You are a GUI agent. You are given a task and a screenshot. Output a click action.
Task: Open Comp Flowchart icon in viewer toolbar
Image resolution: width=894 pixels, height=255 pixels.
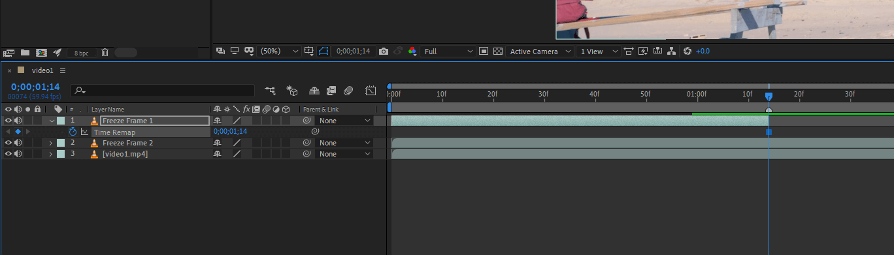(x=671, y=51)
